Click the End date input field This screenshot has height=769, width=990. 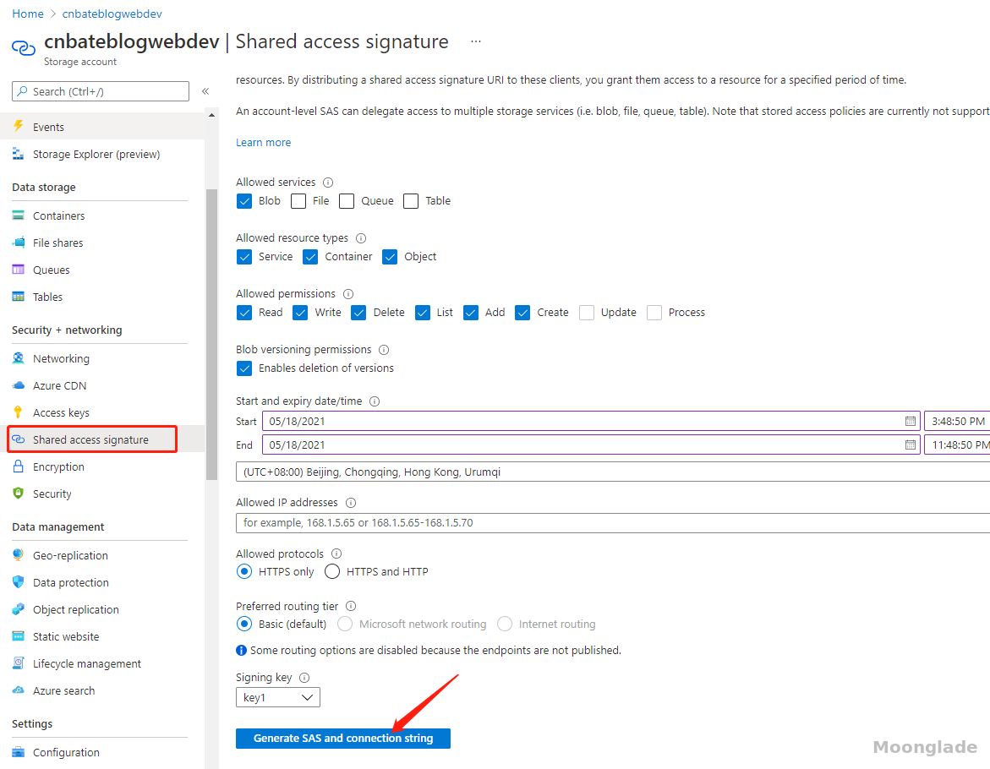point(591,444)
